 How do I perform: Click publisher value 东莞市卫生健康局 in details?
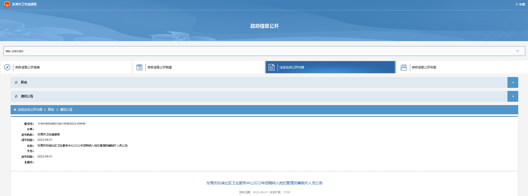(x=49, y=135)
